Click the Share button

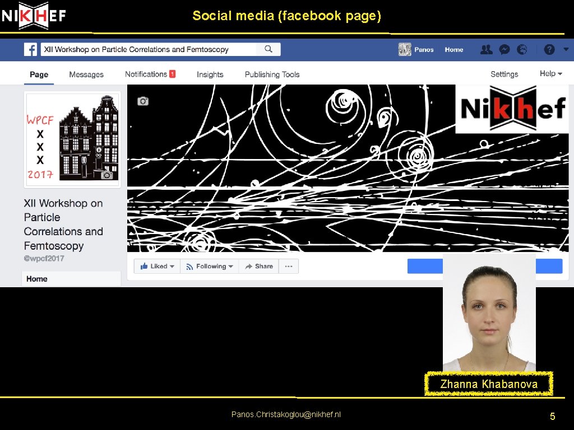coord(259,266)
